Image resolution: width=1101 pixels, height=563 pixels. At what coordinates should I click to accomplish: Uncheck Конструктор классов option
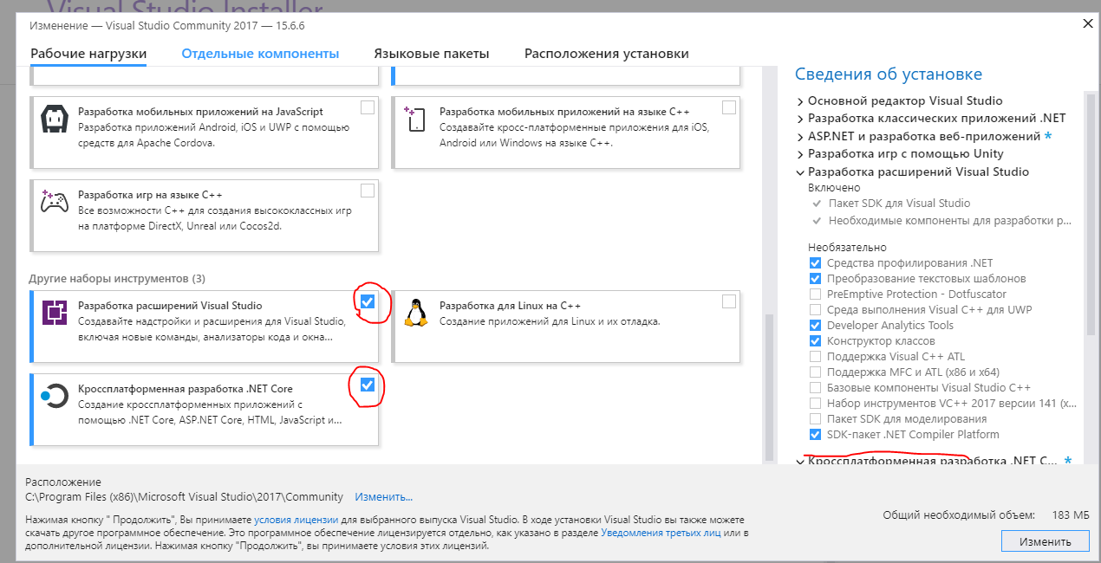(815, 340)
